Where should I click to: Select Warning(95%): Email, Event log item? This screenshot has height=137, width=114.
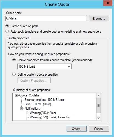pos(50,117)
